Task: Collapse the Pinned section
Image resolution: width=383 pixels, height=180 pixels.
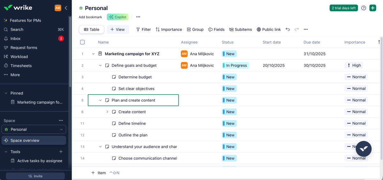Action: pos(6,93)
